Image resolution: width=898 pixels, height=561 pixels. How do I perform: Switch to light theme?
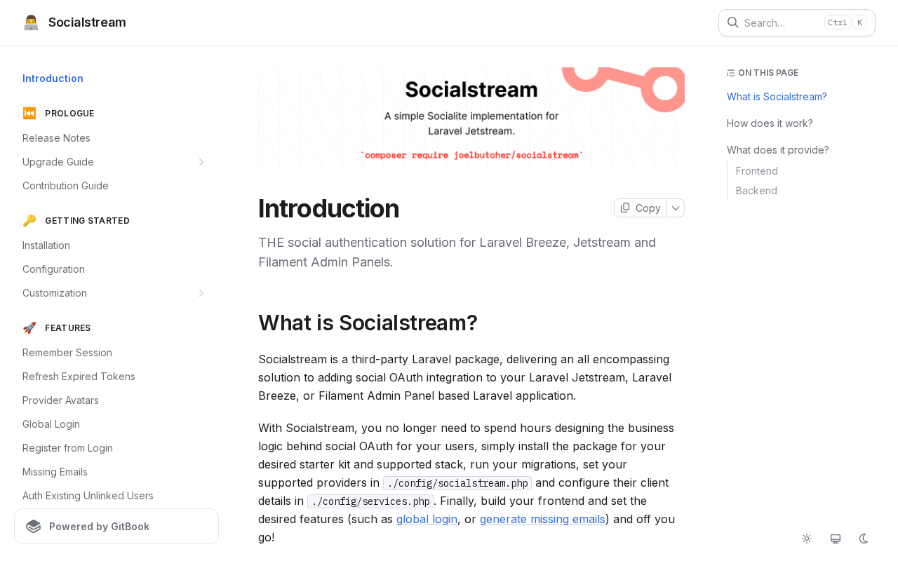(807, 539)
